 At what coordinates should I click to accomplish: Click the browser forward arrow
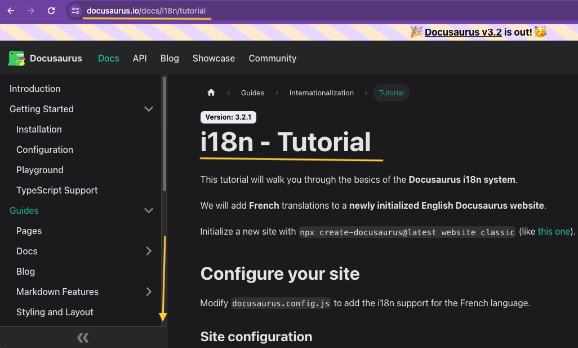pos(31,11)
